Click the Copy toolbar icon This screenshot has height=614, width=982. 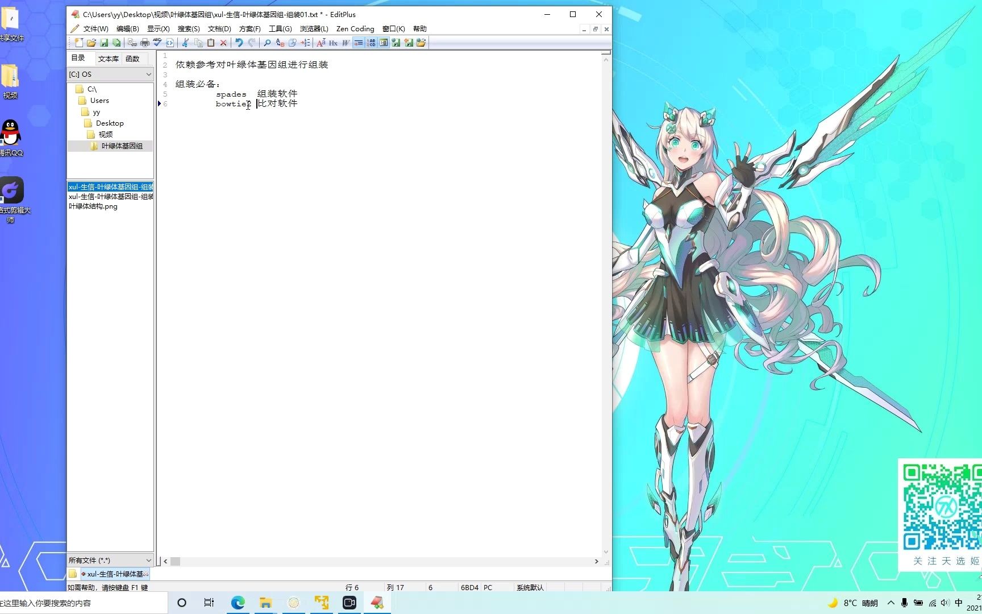[x=198, y=43]
